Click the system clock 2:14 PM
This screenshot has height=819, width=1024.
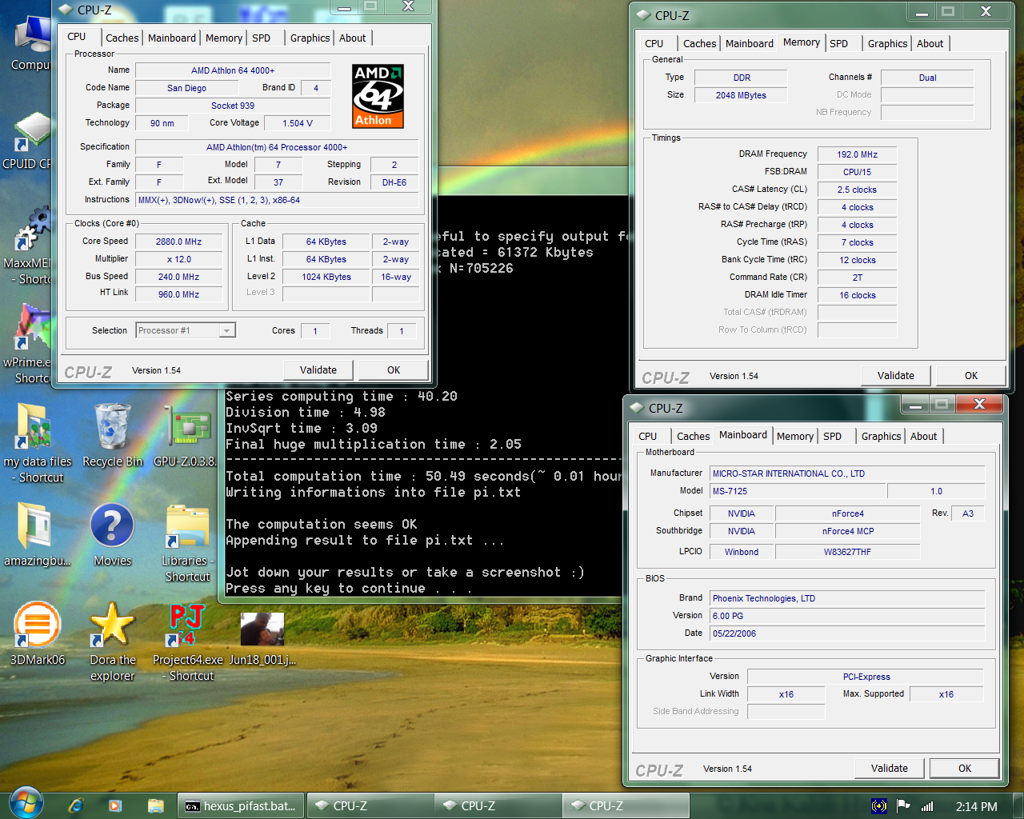coord(977,806)
